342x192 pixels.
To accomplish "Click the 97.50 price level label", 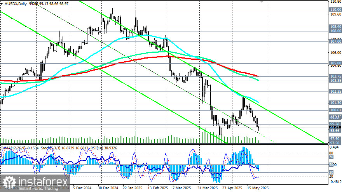I will (x=335, y=143).
